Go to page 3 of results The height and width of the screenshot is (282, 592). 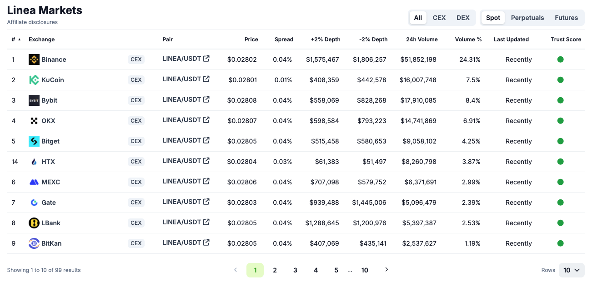tap(295, 270)
